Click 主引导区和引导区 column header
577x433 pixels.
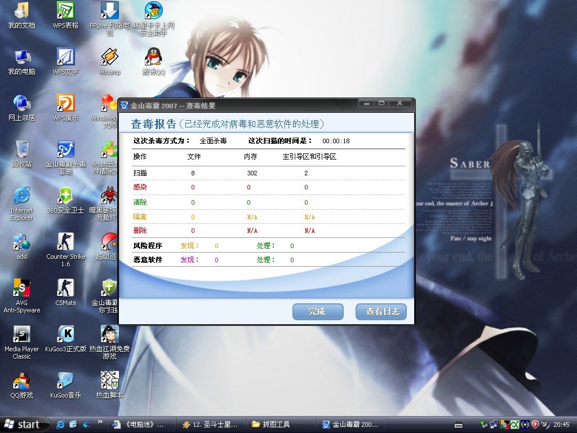point(309,157)
